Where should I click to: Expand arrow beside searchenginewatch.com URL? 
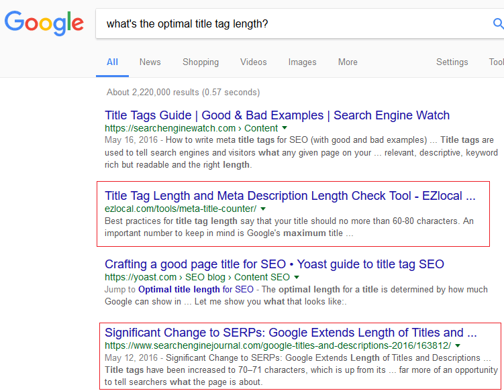285,128
